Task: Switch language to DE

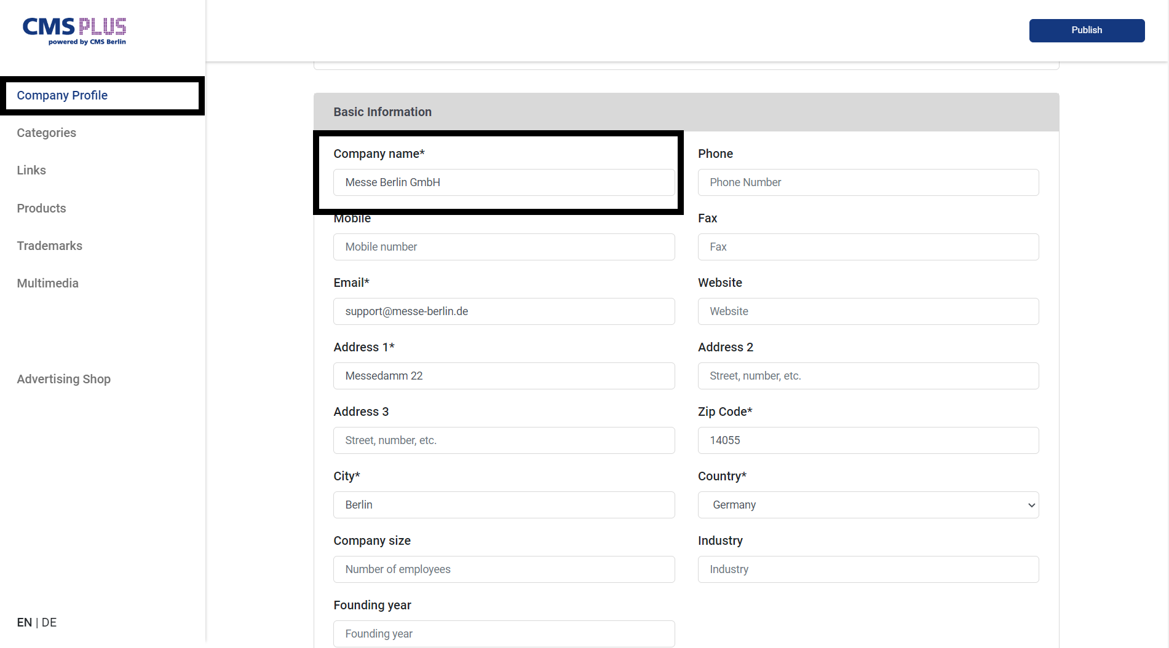Action: (x=49, y=622)
